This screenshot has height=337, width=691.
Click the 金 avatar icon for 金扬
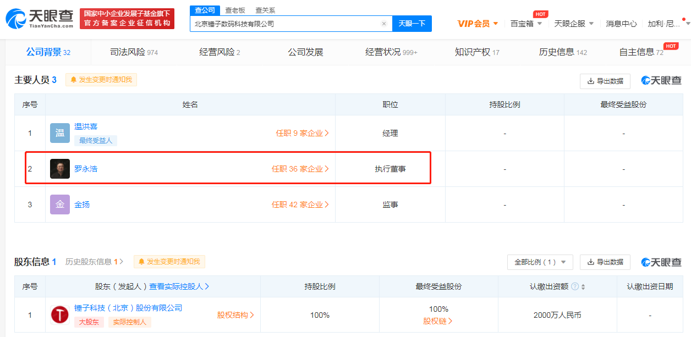[x=60, y=205]
